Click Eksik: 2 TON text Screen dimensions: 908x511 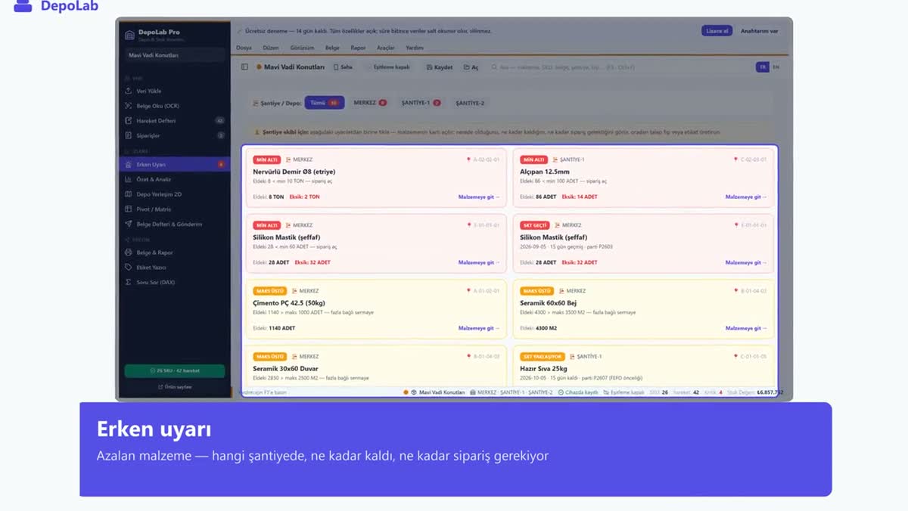(x=305, y=197)
